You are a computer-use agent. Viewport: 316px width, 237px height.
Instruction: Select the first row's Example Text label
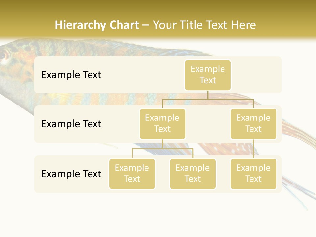click(x=71, y=75)
